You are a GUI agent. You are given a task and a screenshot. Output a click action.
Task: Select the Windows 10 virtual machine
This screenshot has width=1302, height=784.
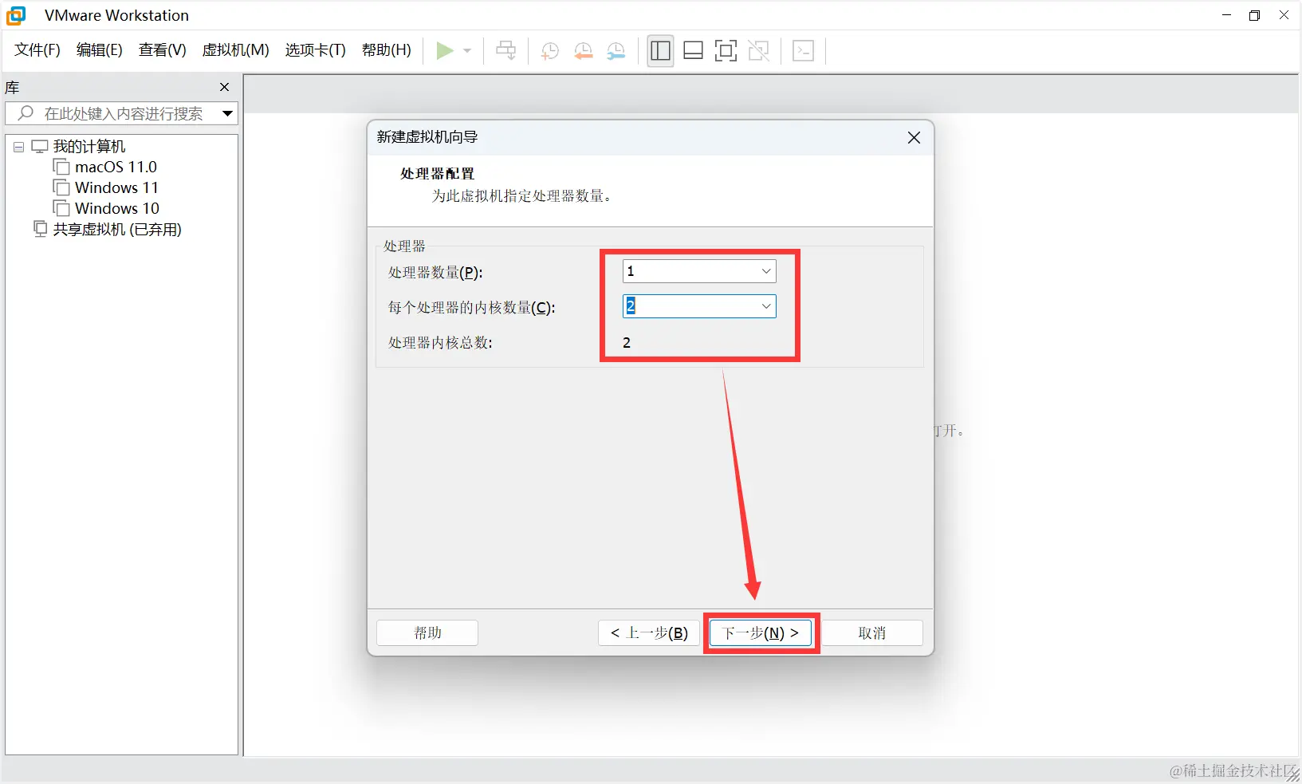(x=117, y=208)
